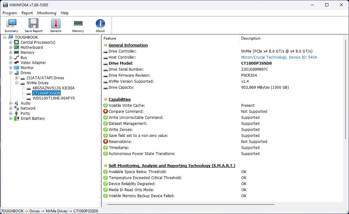Select the KBG5AZNV512G KIOXIA drive
Viewport: 349px width, 214px height.
pos(53,88)
